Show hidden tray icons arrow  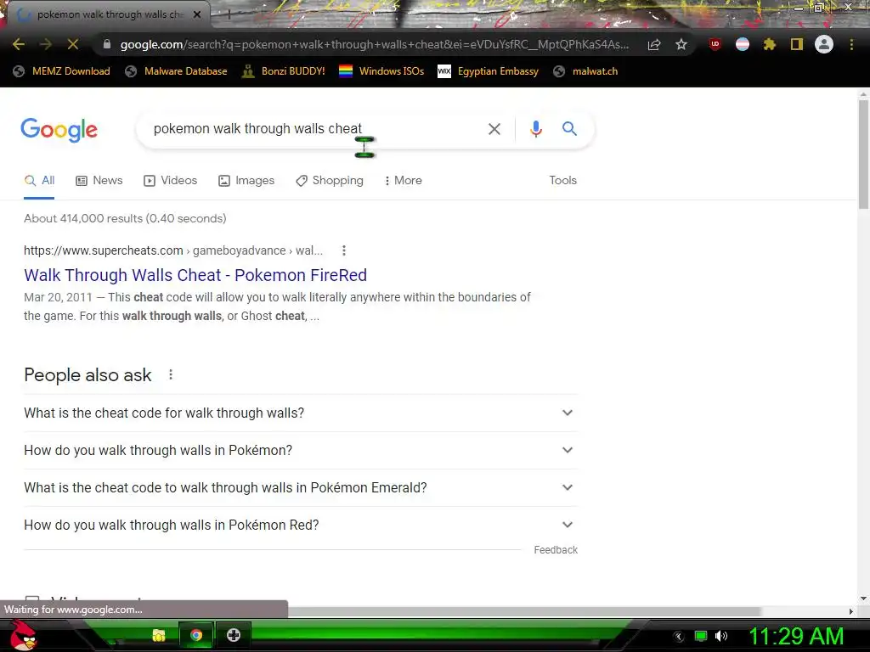679,637
